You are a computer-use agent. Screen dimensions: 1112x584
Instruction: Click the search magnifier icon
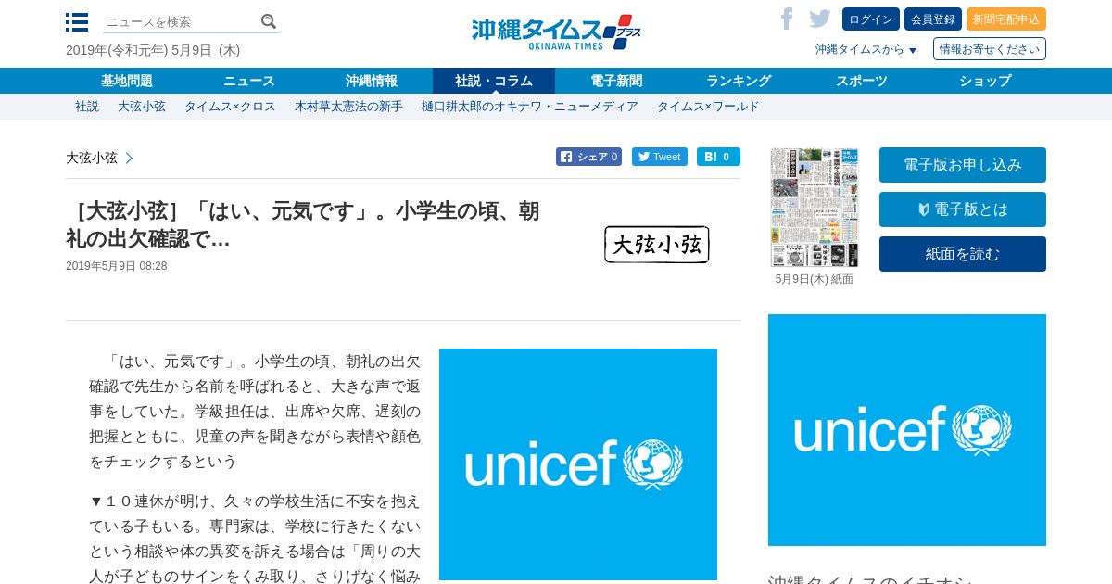[269, 21]
